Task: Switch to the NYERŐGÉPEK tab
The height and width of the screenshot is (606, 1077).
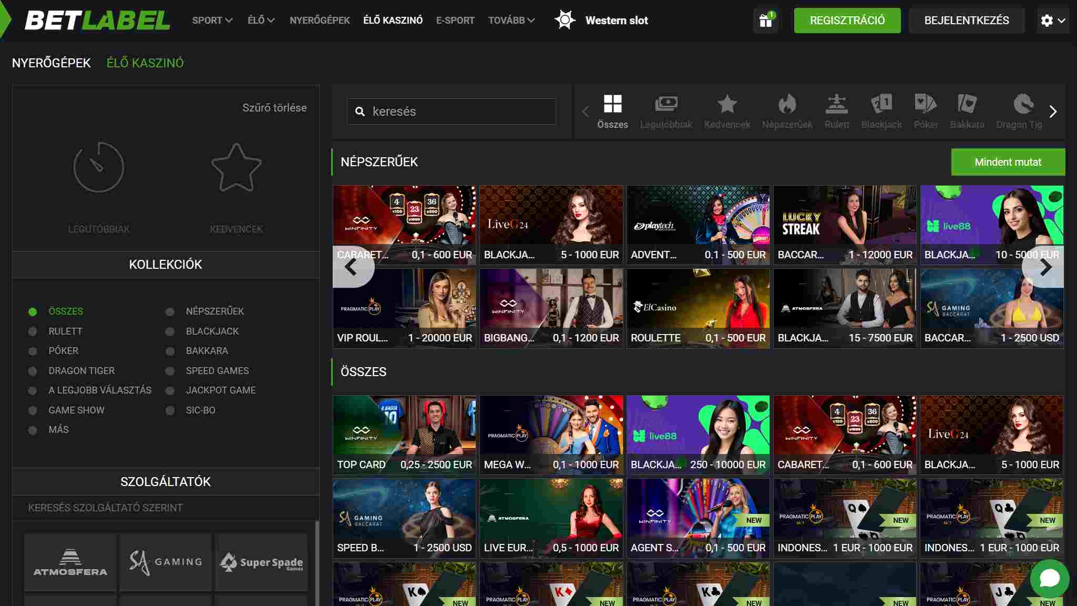Action: pos(52,63)
